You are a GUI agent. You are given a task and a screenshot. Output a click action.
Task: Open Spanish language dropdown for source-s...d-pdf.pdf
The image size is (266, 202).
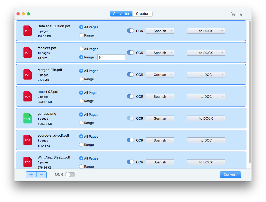tap(160, 140)
